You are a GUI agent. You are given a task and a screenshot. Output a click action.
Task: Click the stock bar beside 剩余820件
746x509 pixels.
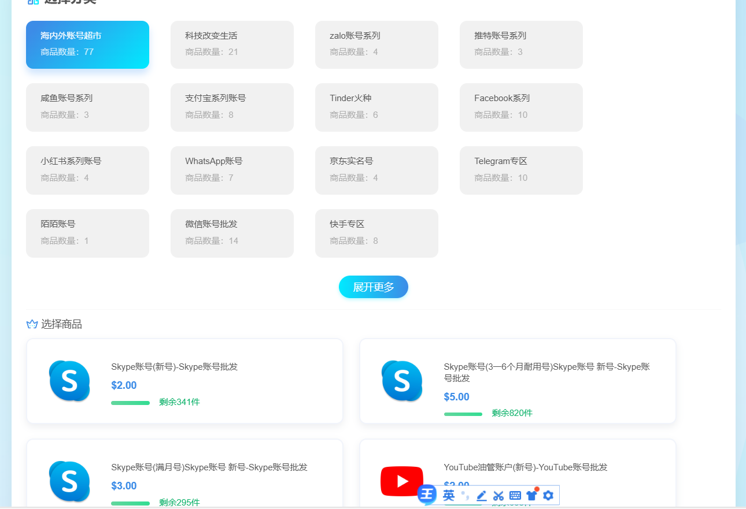pos(463,414)
